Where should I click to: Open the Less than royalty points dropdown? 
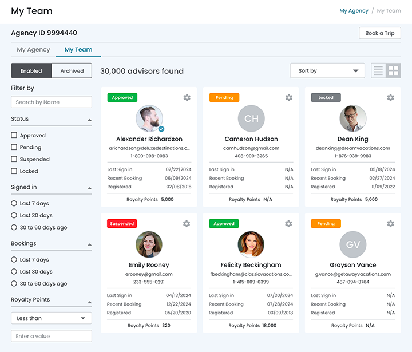click(x=51, y=318)
